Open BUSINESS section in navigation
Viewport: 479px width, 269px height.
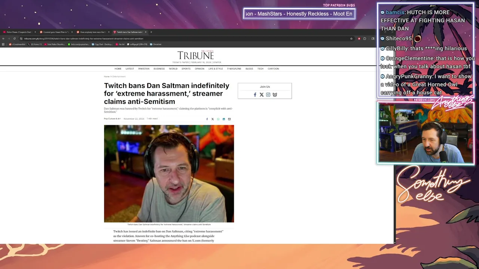click(x=159, y=69)
